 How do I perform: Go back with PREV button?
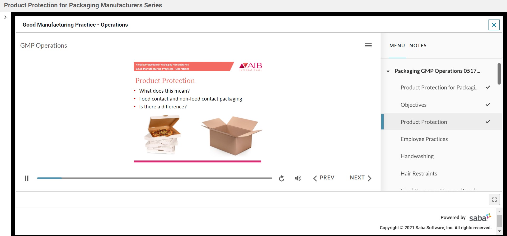324,178
